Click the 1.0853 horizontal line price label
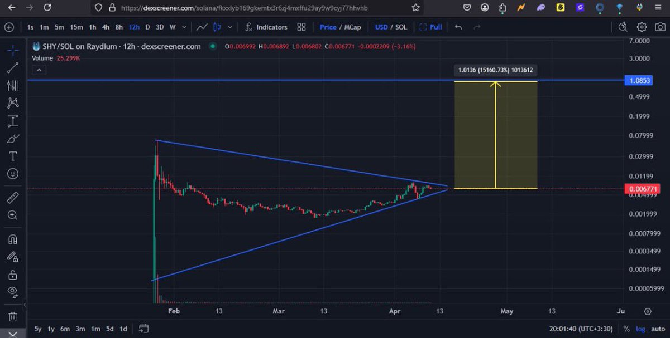This screenshot has height=338, width=670. [640, 80]
